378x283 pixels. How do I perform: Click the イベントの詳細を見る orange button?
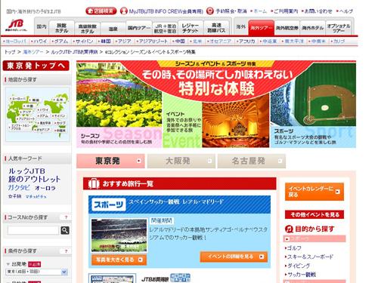[x=234, y=257]
